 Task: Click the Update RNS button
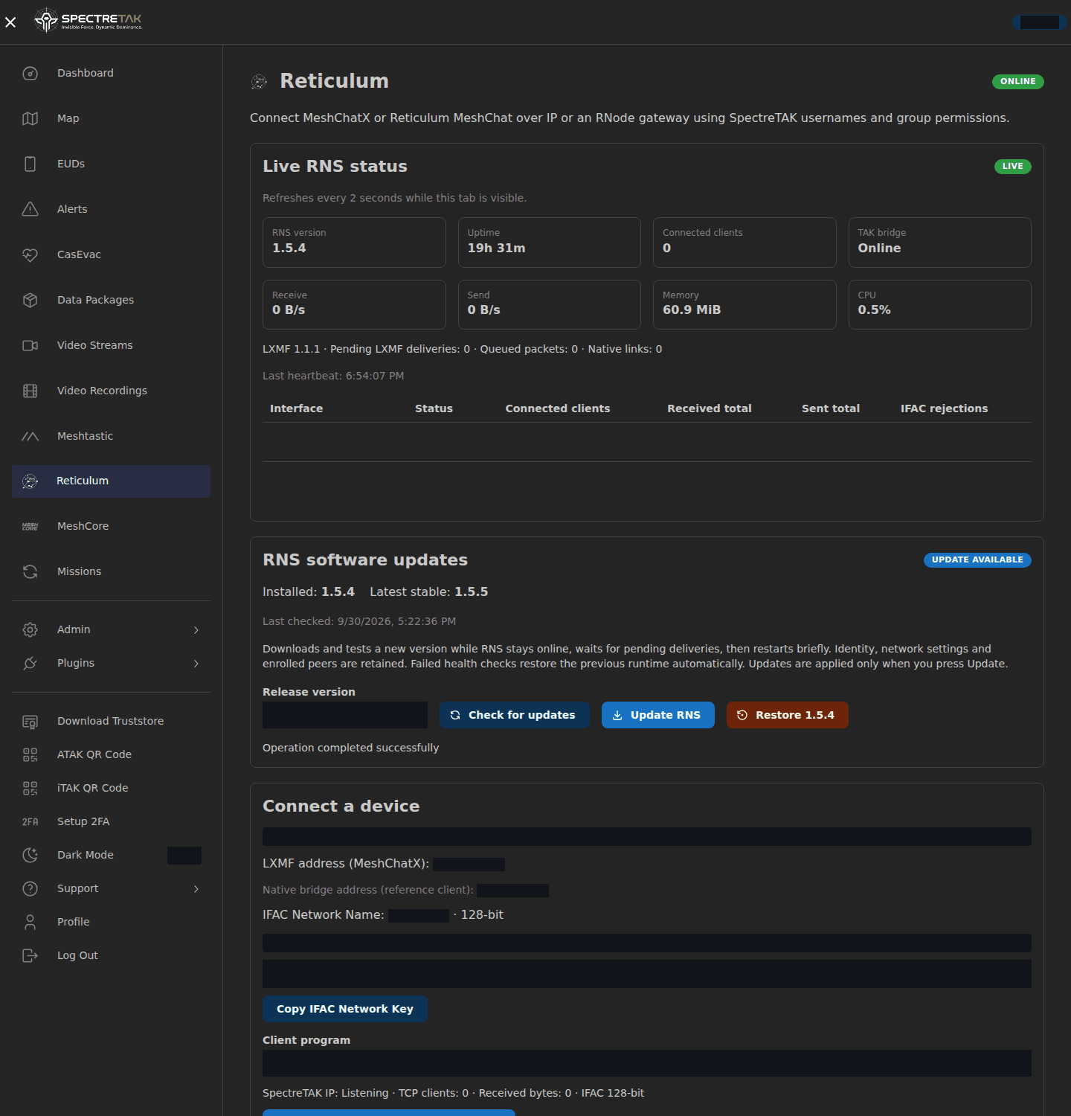point(658,715)
